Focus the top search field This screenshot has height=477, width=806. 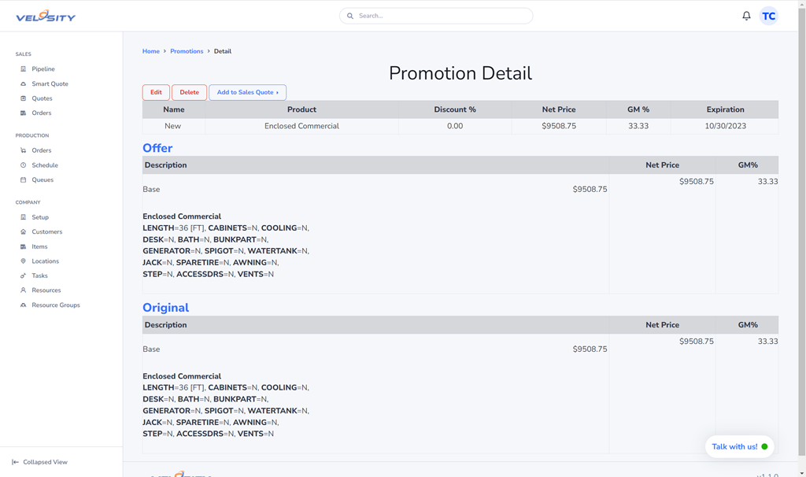click(x=436, y=16)
